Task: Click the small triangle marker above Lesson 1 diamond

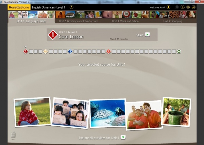Action: [26, 47]
